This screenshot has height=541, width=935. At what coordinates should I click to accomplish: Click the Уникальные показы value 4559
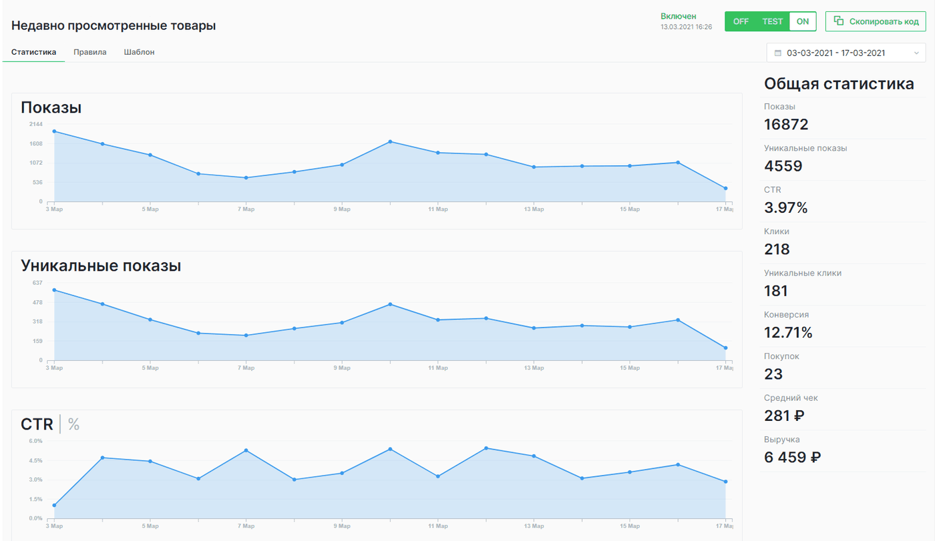tap(783, 166)
